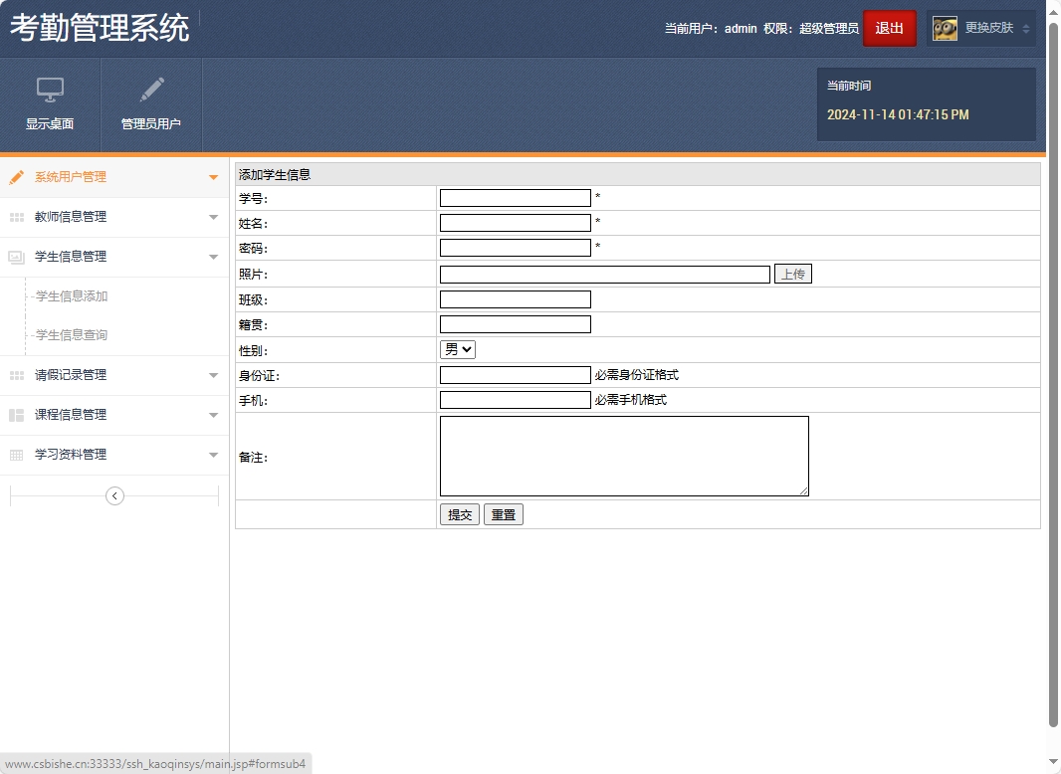Click inside the 备注 remarks textarea
This screenshot has height=774, width=1061.
(x=624, y=456)
